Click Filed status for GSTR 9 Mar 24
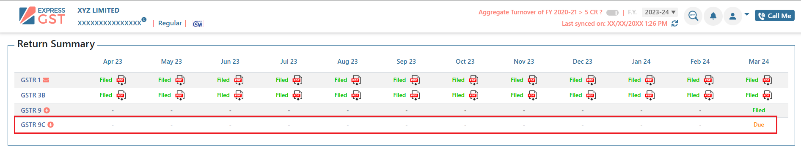The width and height of the screenshot is (801, 154). pos(759,111)
